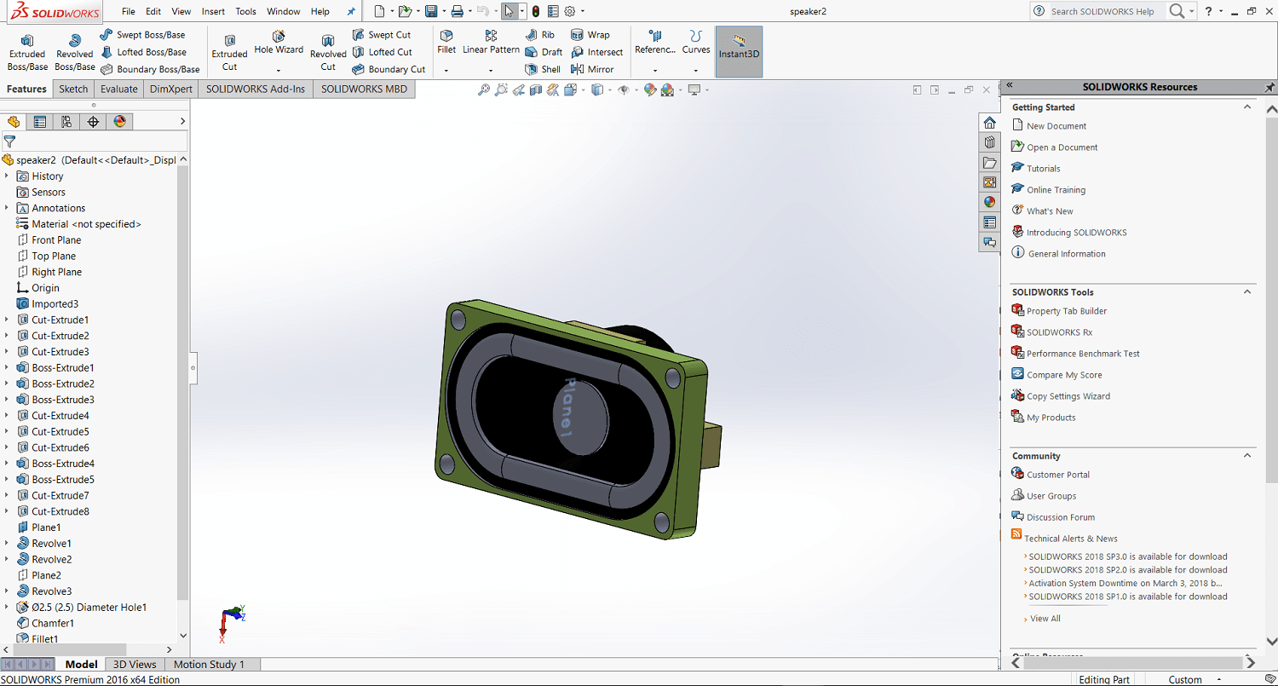Open the Curves tool

pos(696,43)
